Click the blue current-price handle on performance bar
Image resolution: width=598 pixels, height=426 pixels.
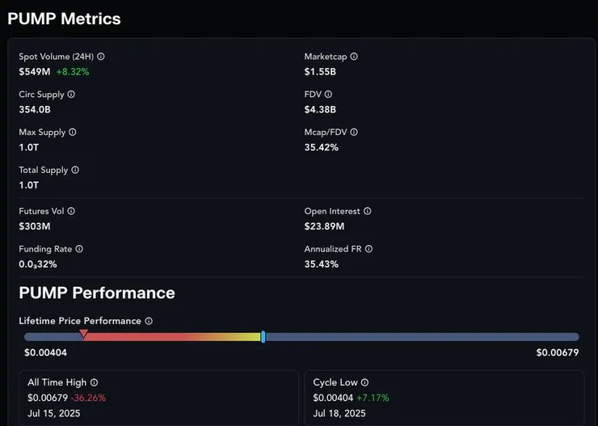coord(263,336)
